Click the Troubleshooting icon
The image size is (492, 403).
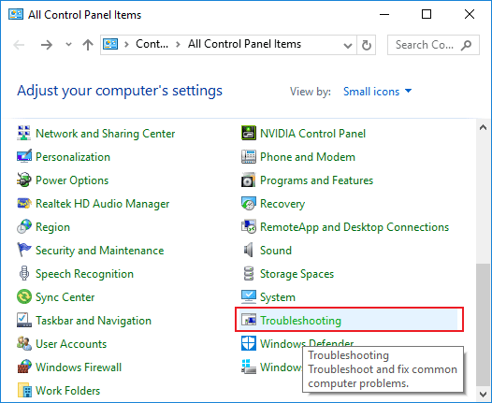coord(249,320)
